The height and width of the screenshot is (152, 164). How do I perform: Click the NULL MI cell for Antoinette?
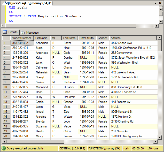[x=56, y=53]
